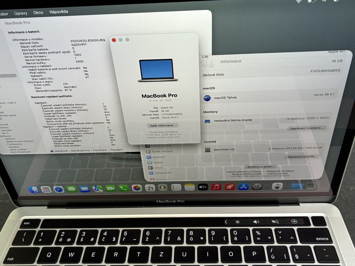This screenshot has height=266, width=355.
Task: Open the green Phone app in the Dock
Action: coord(124,188)
